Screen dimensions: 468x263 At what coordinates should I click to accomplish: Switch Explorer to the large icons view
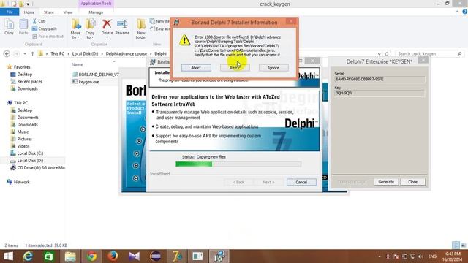[464, 245]
